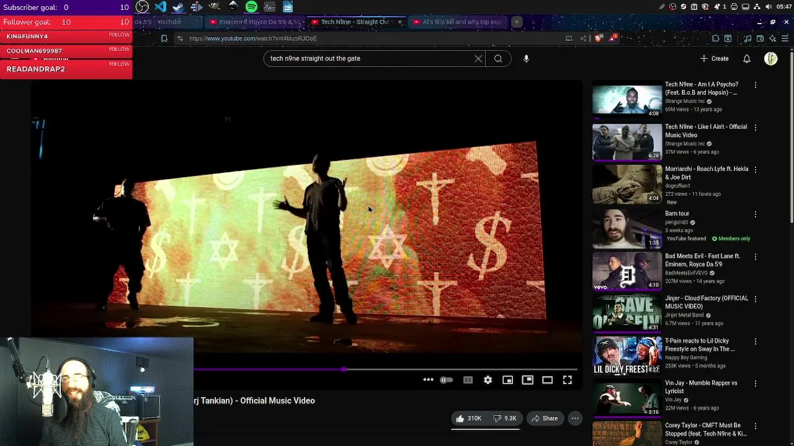Like the video with 310K thumbs up
794x446 pixels.
click(468, 419)
